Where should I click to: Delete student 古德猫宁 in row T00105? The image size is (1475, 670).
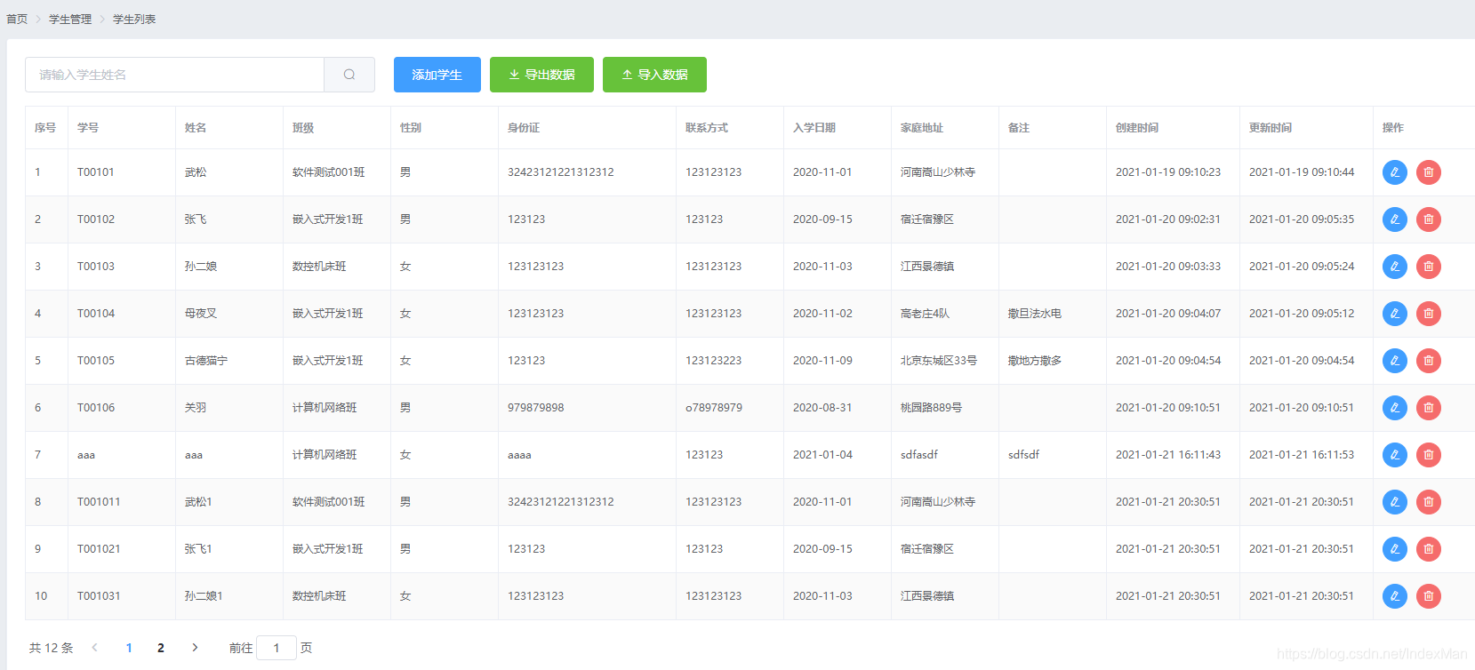click(1429, 361)
